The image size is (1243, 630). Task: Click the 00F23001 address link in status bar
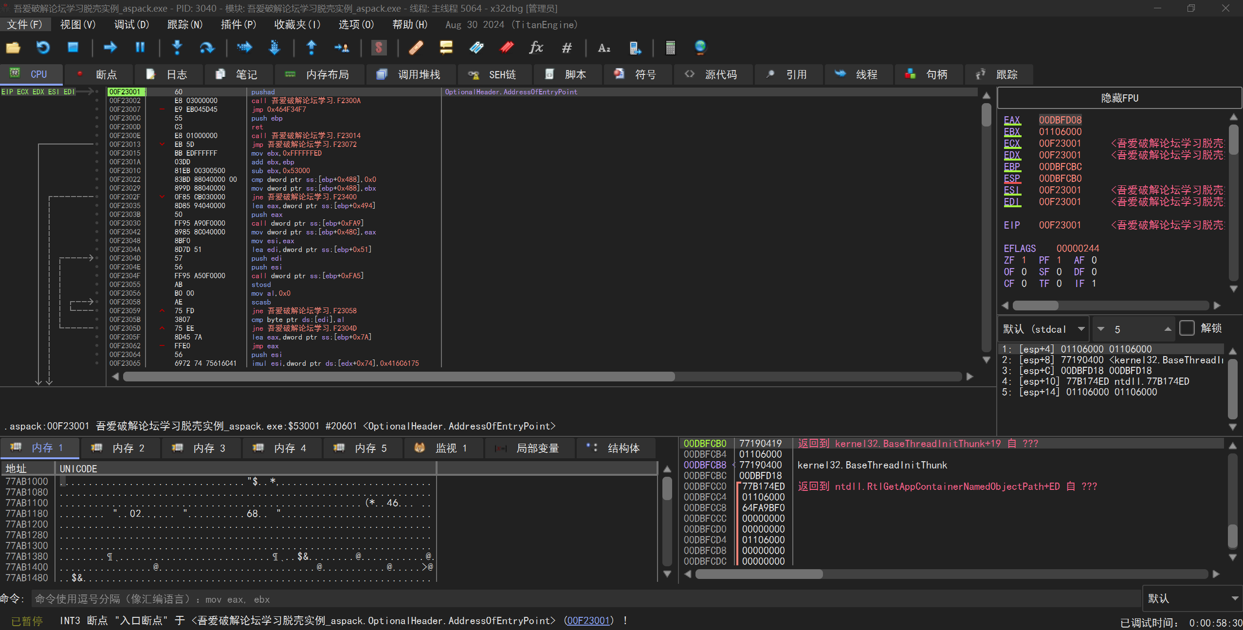(588, 621)
